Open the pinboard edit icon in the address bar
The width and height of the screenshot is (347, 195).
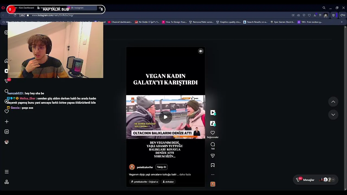click(x=293, y=15)
